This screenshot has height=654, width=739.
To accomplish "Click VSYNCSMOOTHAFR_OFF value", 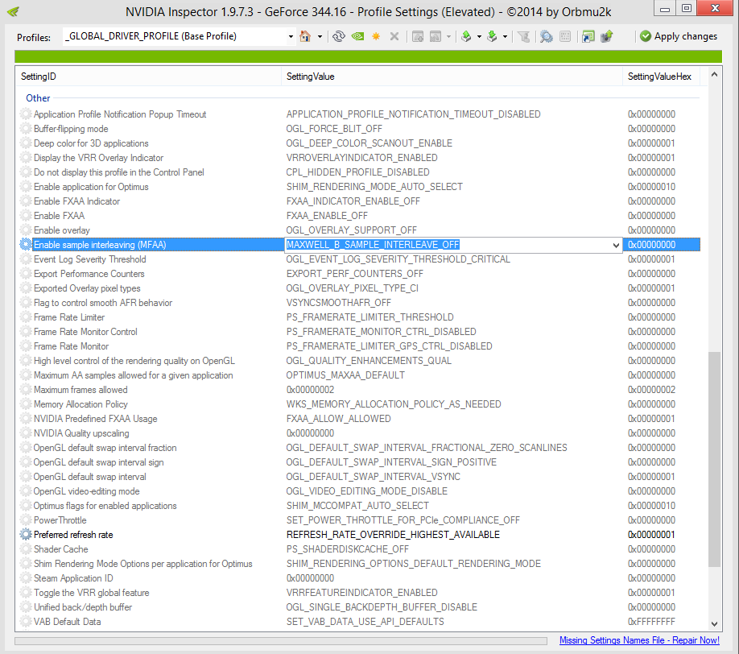I will pyautogui.click(x=338, y=303).
